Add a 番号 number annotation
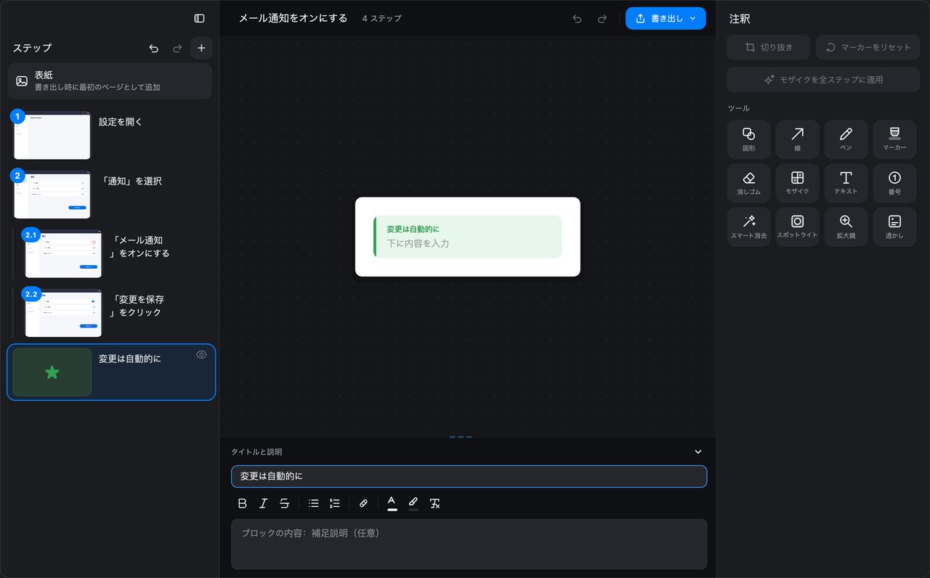 pyautogui.click(x=894, y=183)
